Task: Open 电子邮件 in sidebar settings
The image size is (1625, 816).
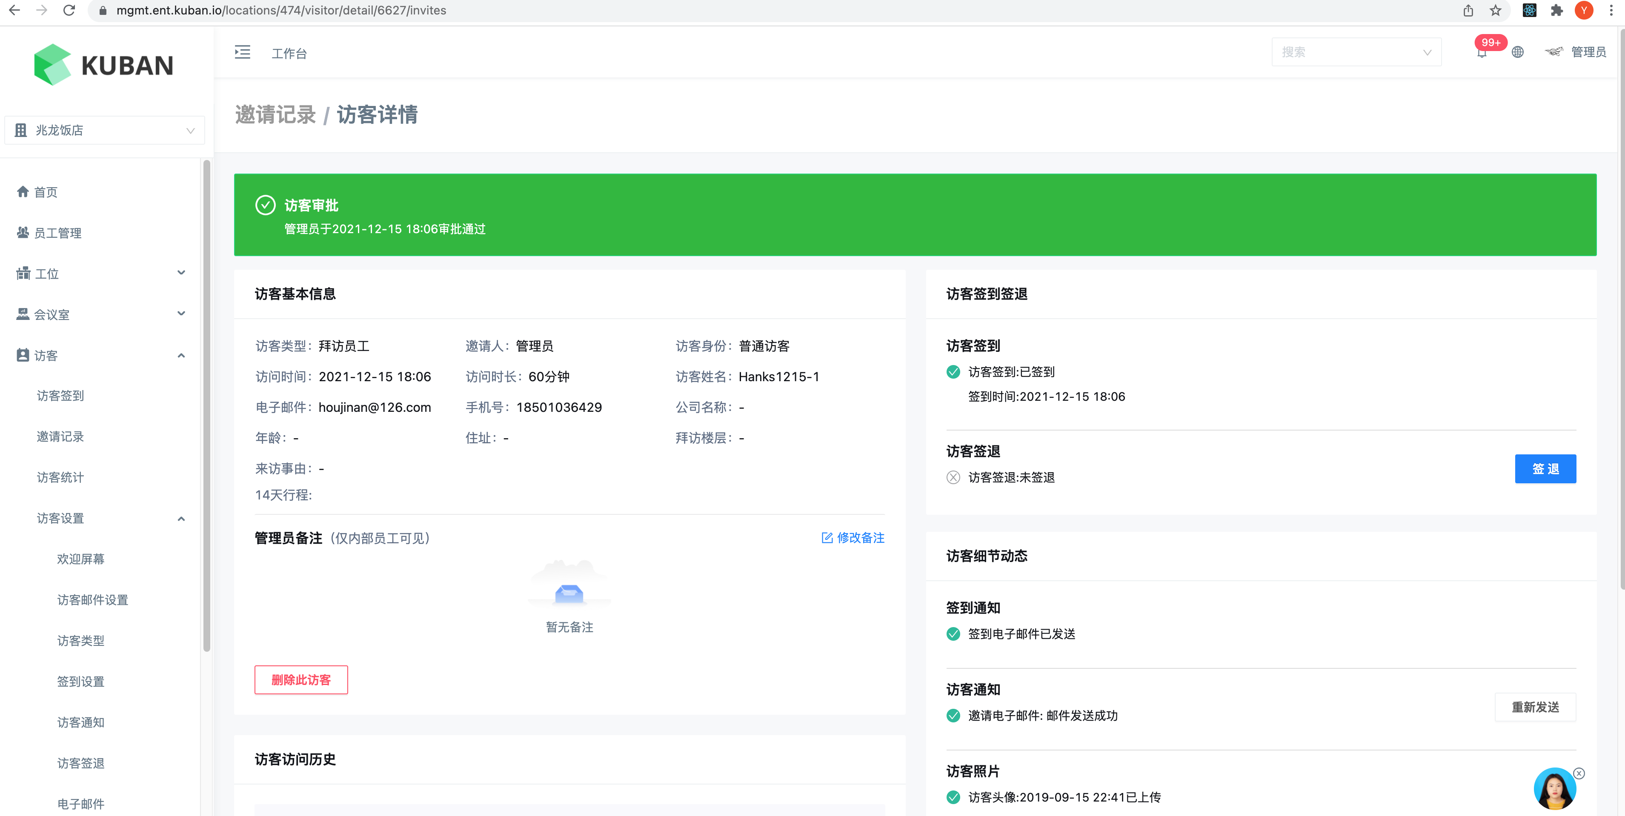Action: pos(81,804)
